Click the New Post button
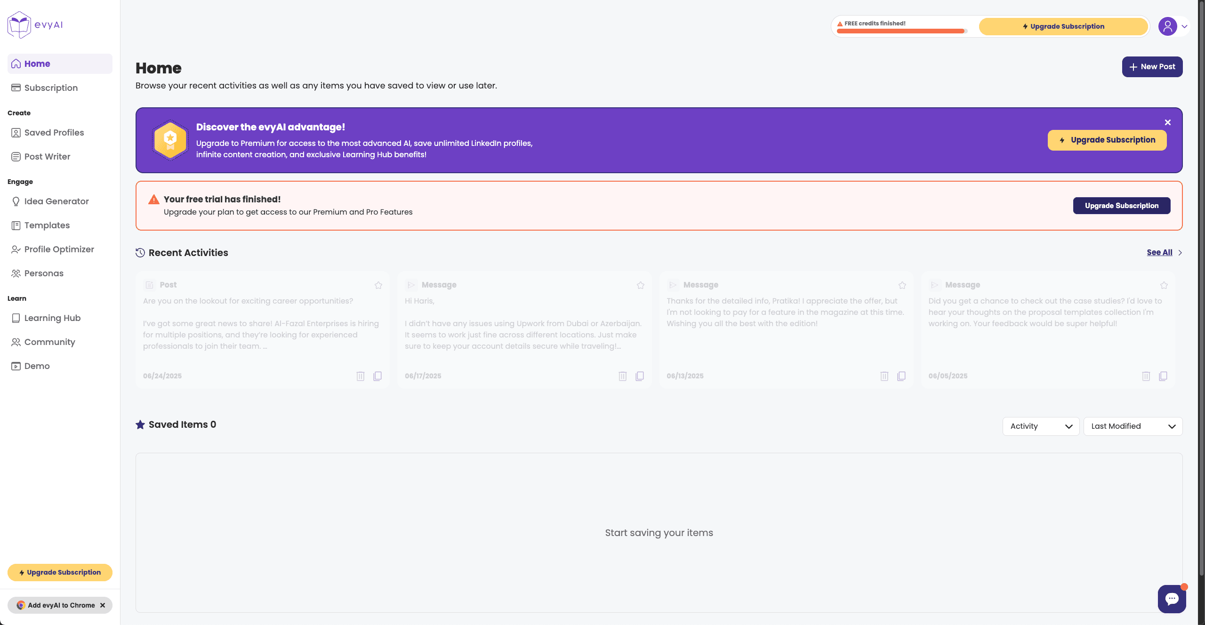Image resolution: width=1205 pixels, height=625 pixels. click(x=1152, y=66)
